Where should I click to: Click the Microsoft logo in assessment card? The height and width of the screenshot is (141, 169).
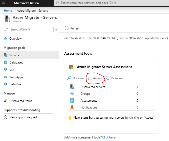point(71,67)
